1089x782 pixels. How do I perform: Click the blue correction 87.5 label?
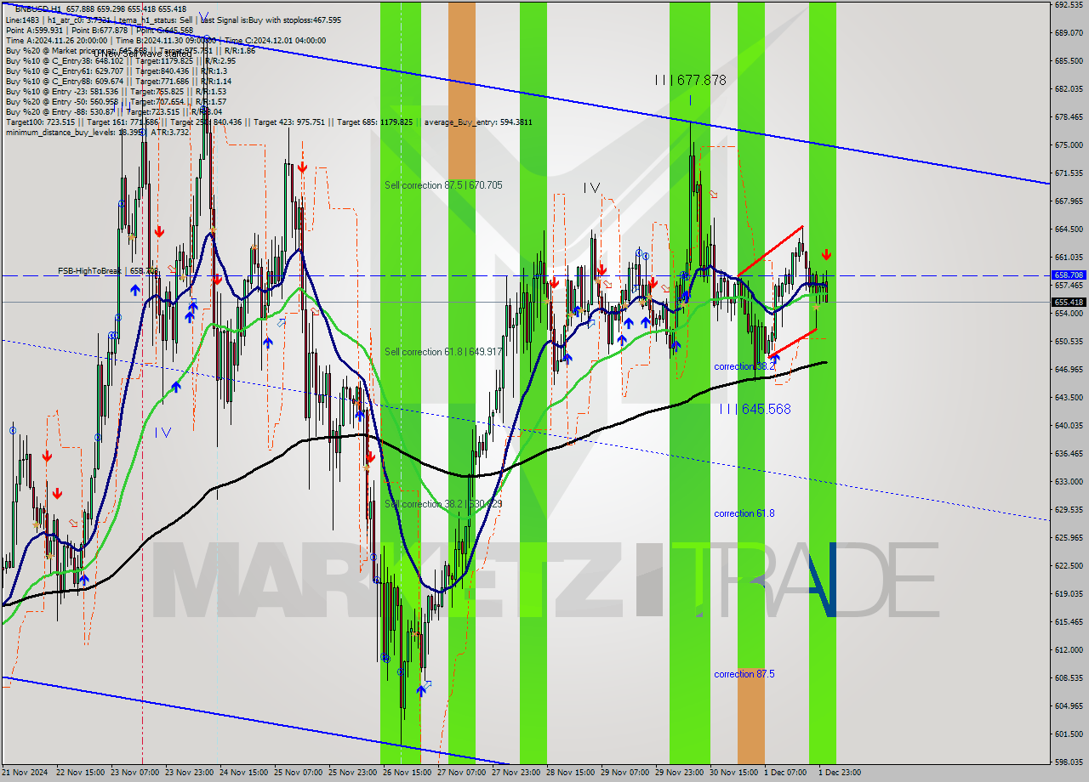[744, 674]
